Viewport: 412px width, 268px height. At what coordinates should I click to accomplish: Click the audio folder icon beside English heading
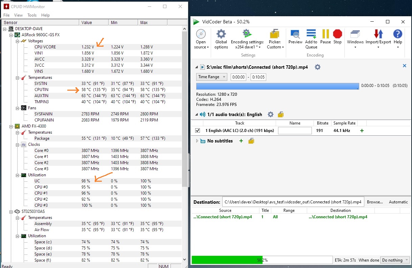tap(280, 114)
